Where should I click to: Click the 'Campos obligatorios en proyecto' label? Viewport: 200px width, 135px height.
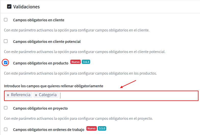40,108
